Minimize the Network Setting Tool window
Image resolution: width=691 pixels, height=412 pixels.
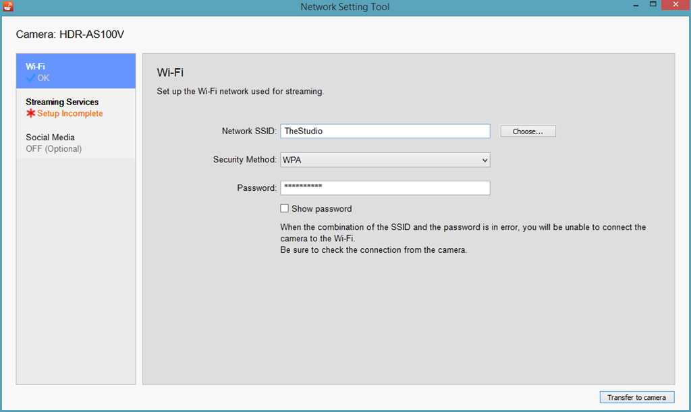[x=636, y=5]
